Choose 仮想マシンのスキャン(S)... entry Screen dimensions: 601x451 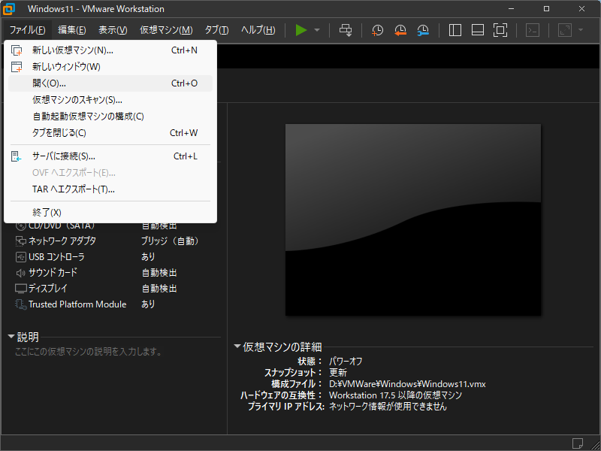coord(110,100)
